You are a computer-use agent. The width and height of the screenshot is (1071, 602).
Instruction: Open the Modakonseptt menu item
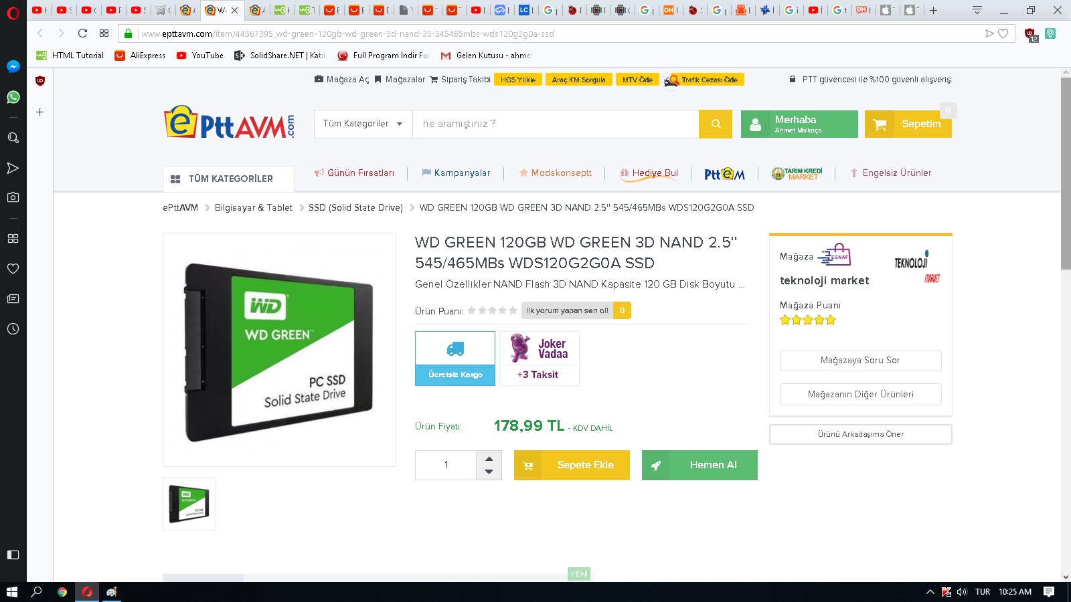click(x=555, y=173)
